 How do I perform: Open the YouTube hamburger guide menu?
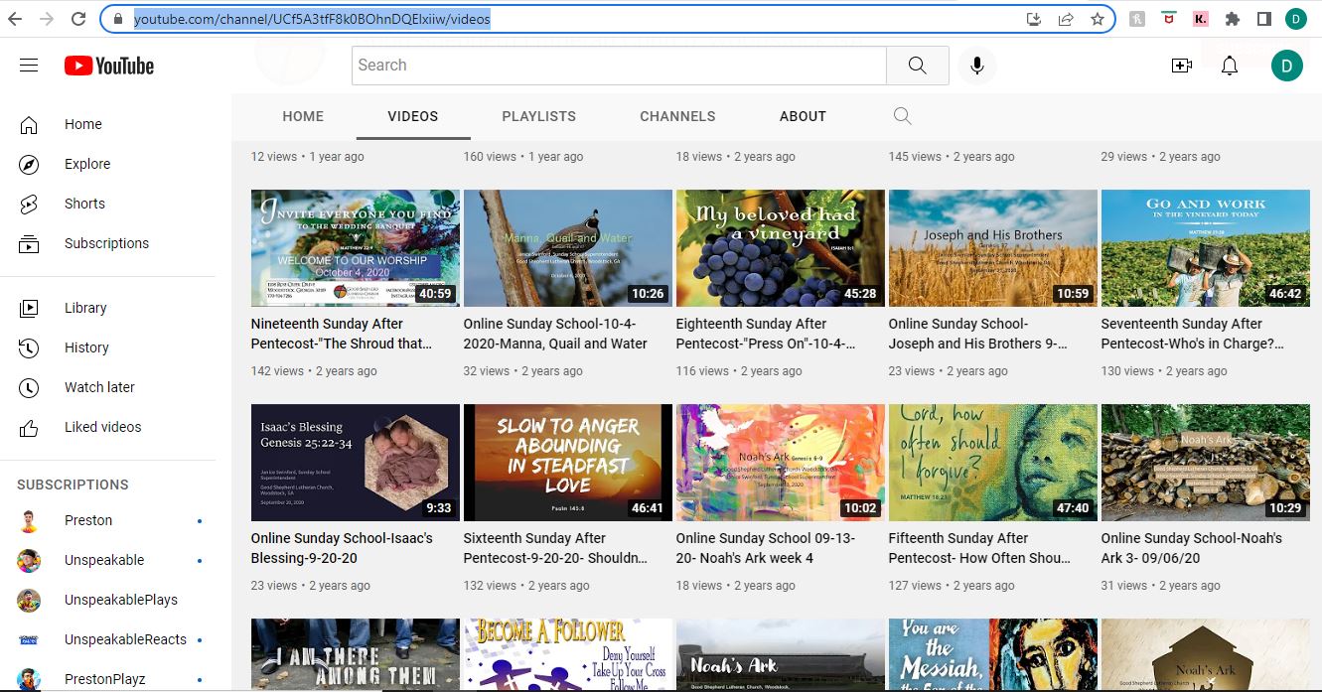[x=29, y=66]
